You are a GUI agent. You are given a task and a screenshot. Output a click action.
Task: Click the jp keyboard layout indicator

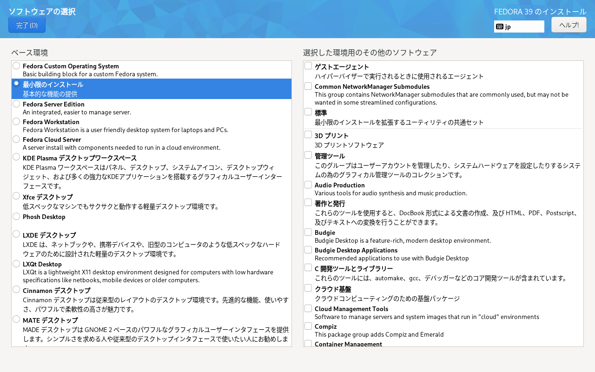(x=519, y=27)
